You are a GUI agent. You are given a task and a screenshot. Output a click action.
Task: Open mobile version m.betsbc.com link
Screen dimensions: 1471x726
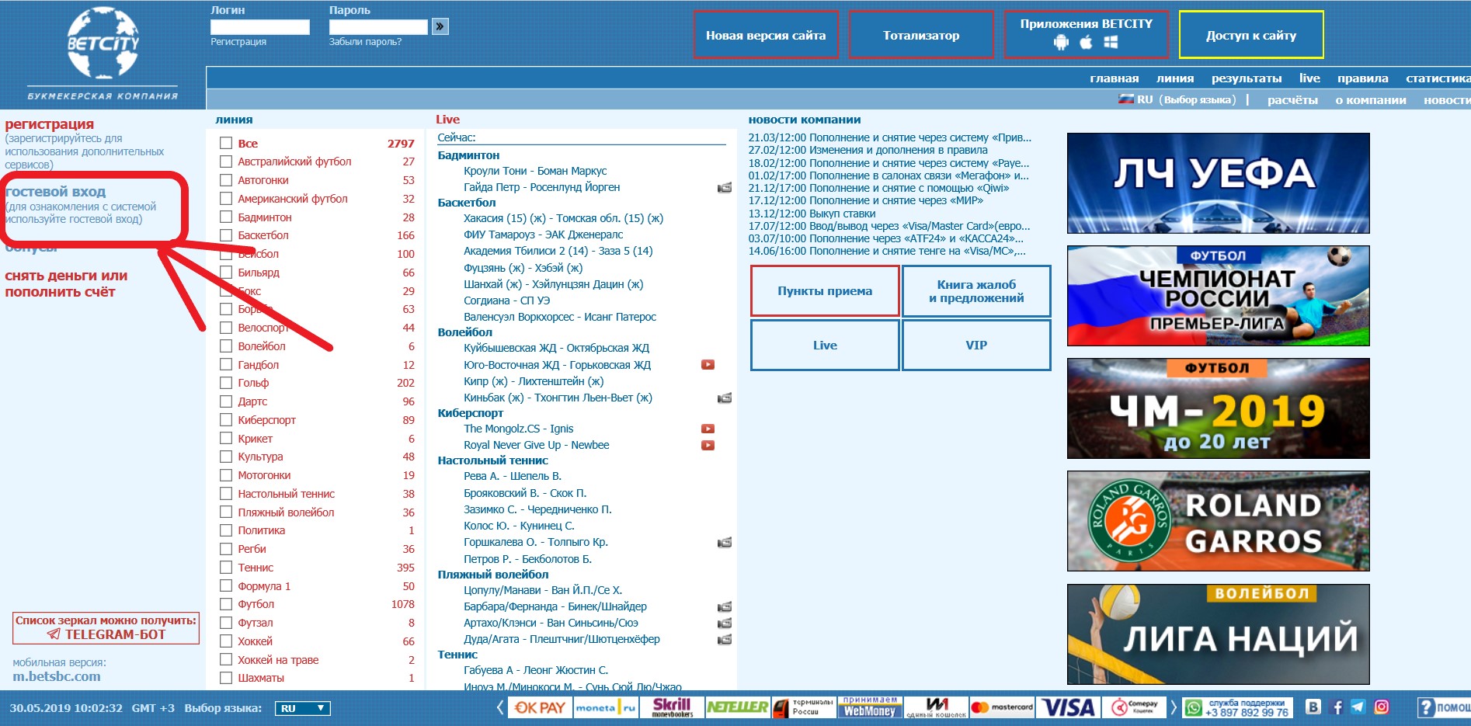(56, 676)
